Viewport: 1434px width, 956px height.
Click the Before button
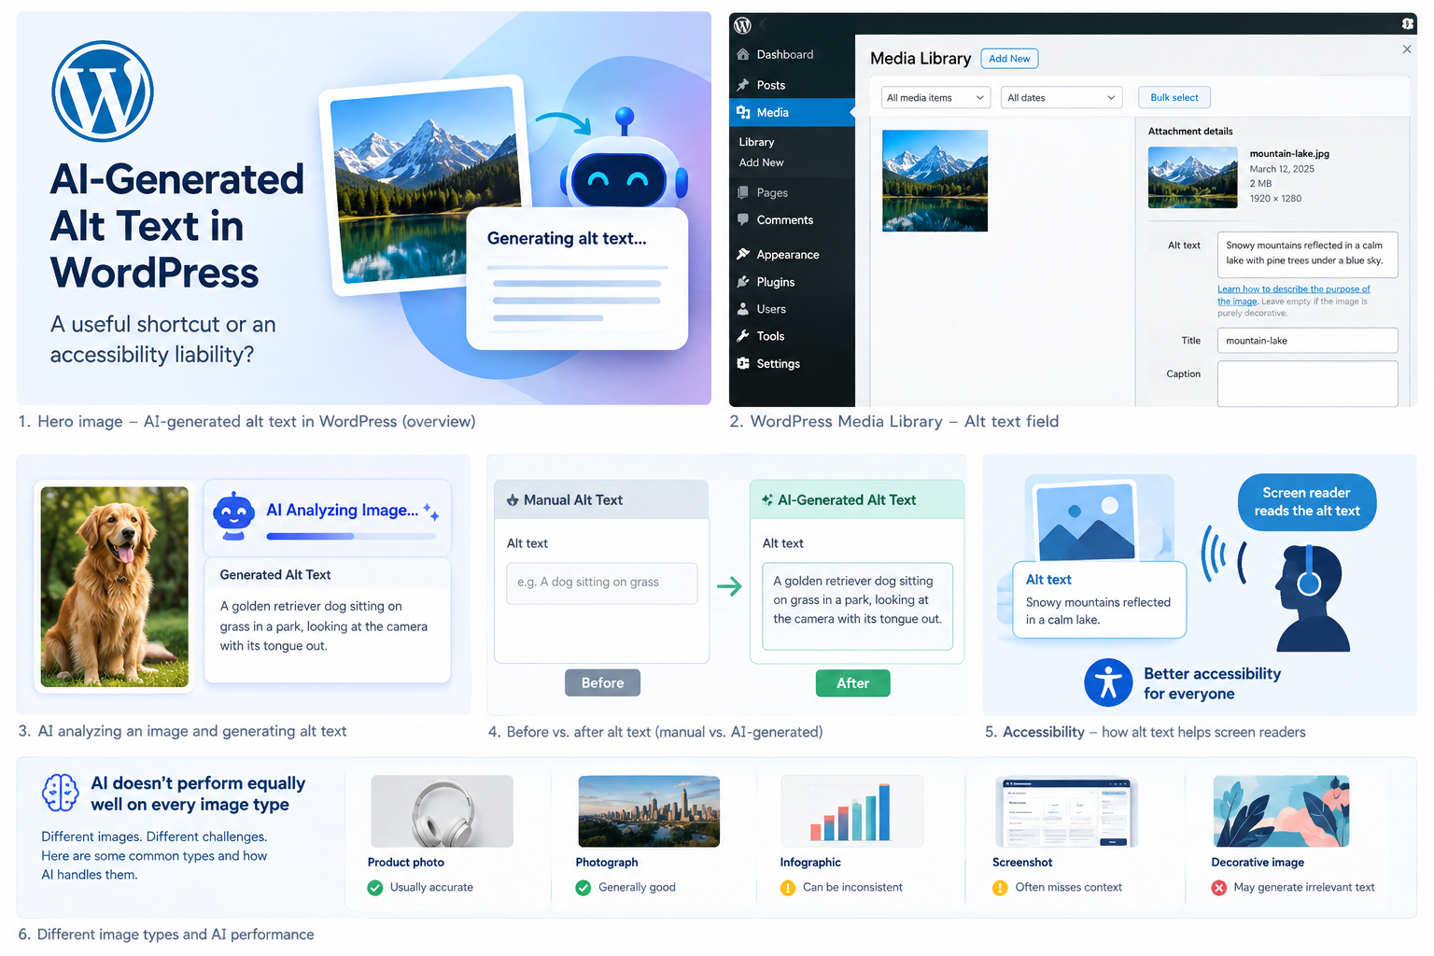pyautogui.click(x=603, y=683)
